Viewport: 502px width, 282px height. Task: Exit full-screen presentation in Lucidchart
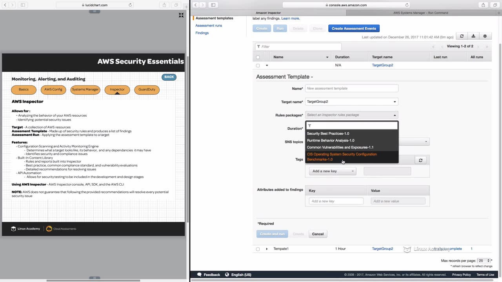click(x=181, y=15)
